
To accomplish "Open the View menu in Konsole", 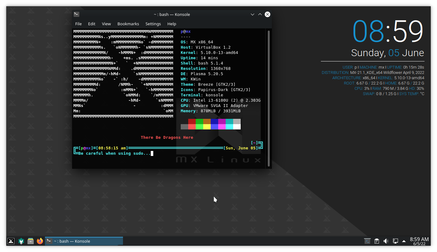I will pos(106,24).
